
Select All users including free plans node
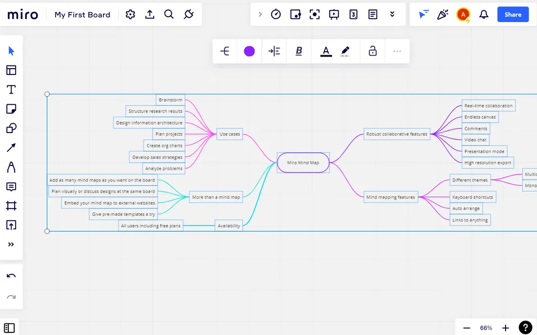coord(151,226)
